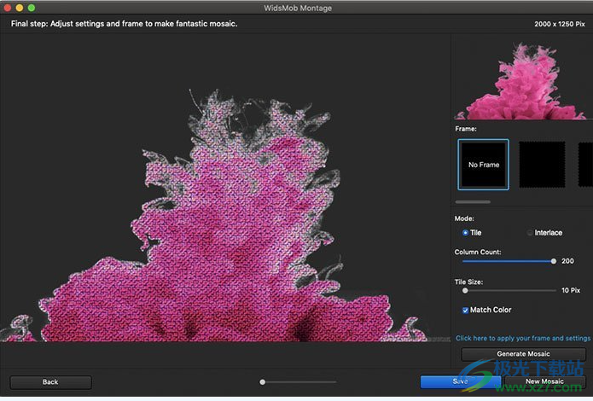Click the Column Count slider handle
593x401 pixels.
554,261
